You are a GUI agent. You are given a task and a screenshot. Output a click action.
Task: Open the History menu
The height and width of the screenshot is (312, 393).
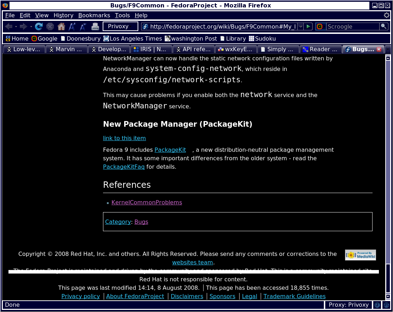(64, 15)
